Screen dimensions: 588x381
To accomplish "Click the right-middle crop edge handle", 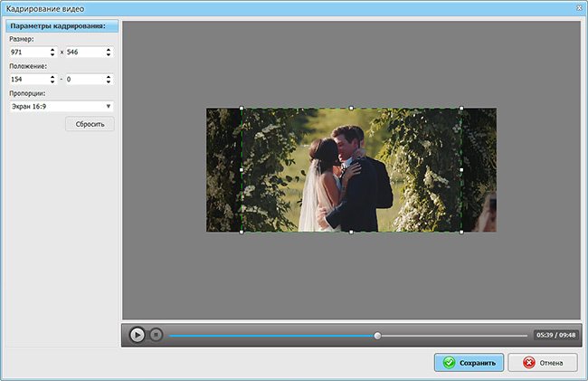I will [x=461, y=170].
